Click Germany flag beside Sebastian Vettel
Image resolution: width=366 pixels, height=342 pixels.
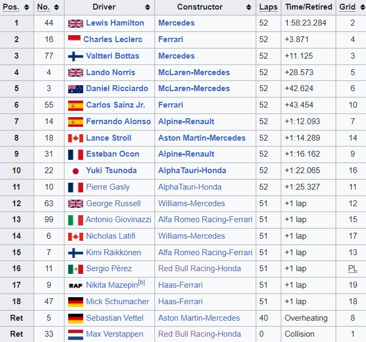[76, 318]
